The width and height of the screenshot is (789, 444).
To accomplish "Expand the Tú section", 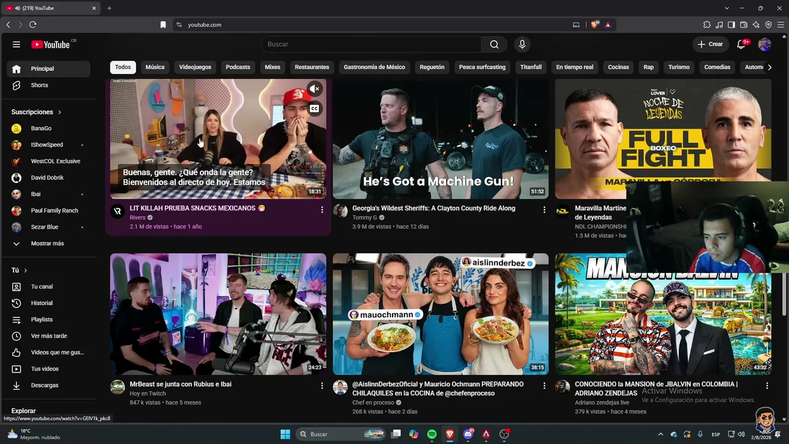I will [19, 270].
